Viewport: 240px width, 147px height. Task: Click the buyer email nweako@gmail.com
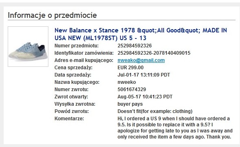click(x=141, y=60)
